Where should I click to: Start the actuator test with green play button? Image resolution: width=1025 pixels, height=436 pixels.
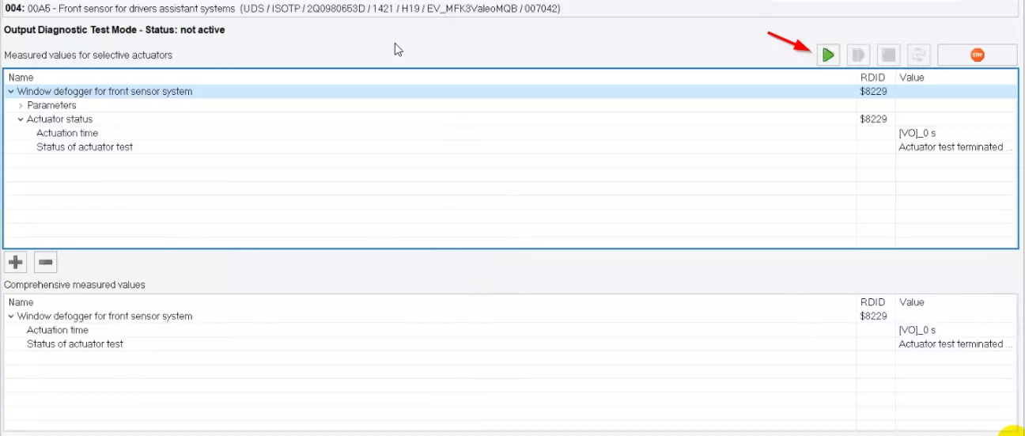[828, 55]
